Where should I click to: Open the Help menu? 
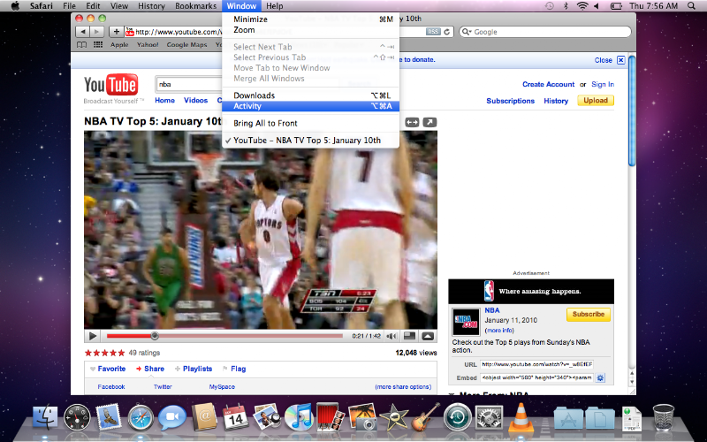pos(274,6)
